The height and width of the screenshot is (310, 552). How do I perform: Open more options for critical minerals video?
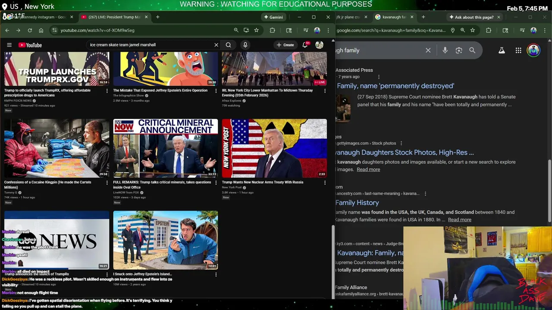[x=216, y=183]
